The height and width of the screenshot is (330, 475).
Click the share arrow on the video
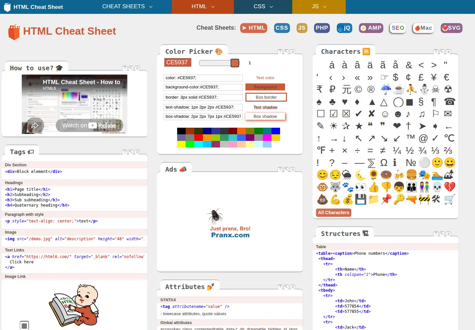click(35, 125)
